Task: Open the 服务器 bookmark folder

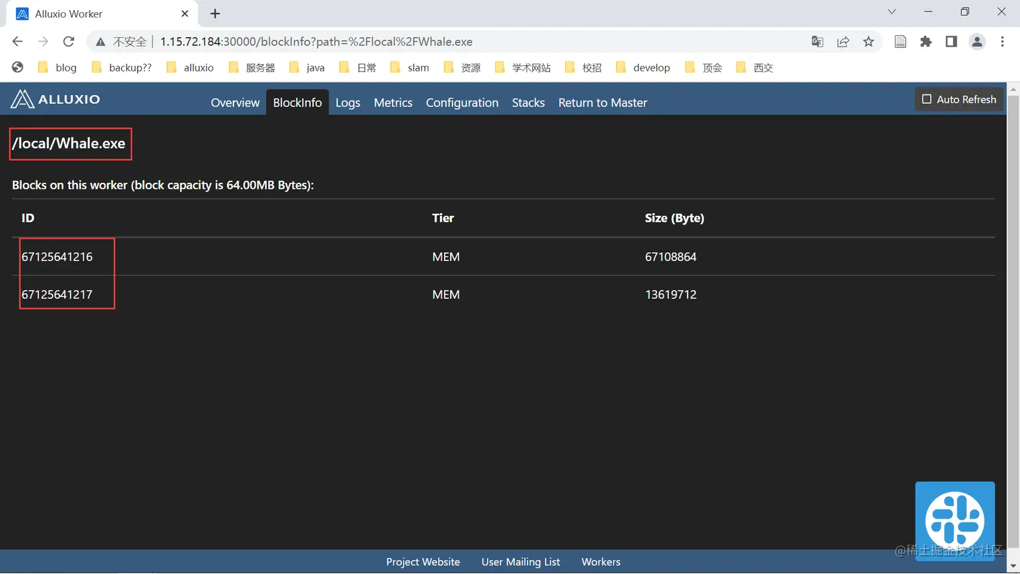Action: click(x=252, y=67)
